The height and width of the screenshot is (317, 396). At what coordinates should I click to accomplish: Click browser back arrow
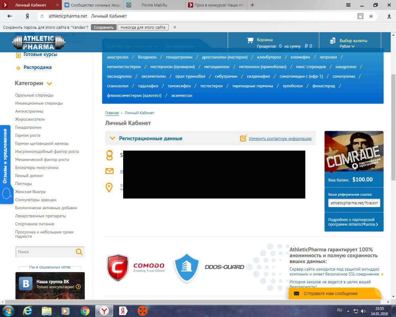[x=10, y=16]
